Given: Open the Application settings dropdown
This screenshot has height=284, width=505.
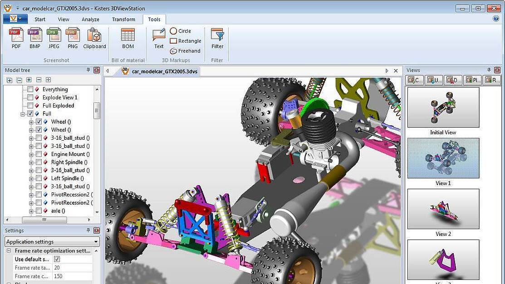Looking at the screenshot, I should click(52, 241).
